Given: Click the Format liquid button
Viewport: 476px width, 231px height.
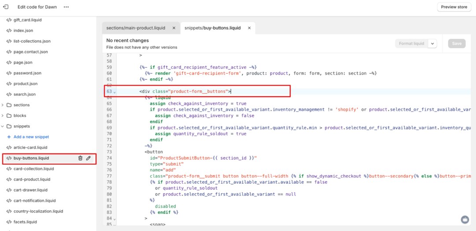Looking at the screenshot, I should coord(411,43).
